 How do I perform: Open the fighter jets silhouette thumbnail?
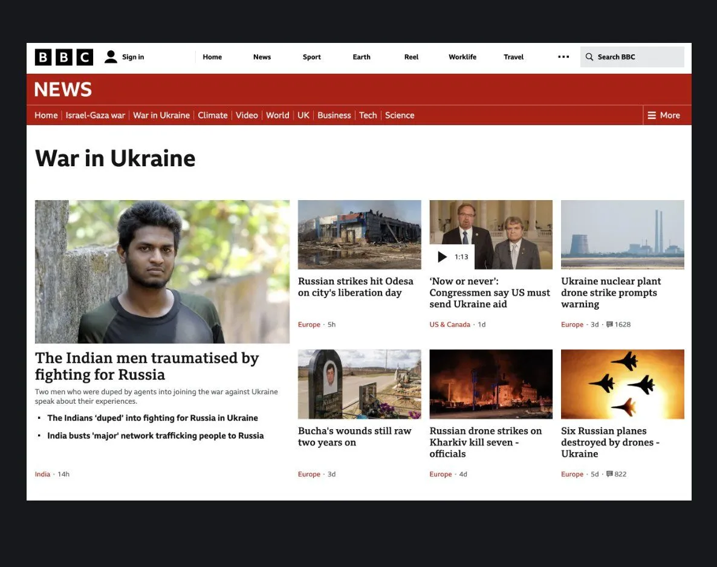point(622,384)
